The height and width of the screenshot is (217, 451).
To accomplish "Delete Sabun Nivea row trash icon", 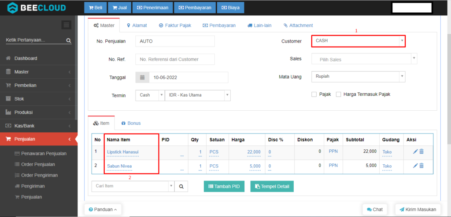I will 421,166.
